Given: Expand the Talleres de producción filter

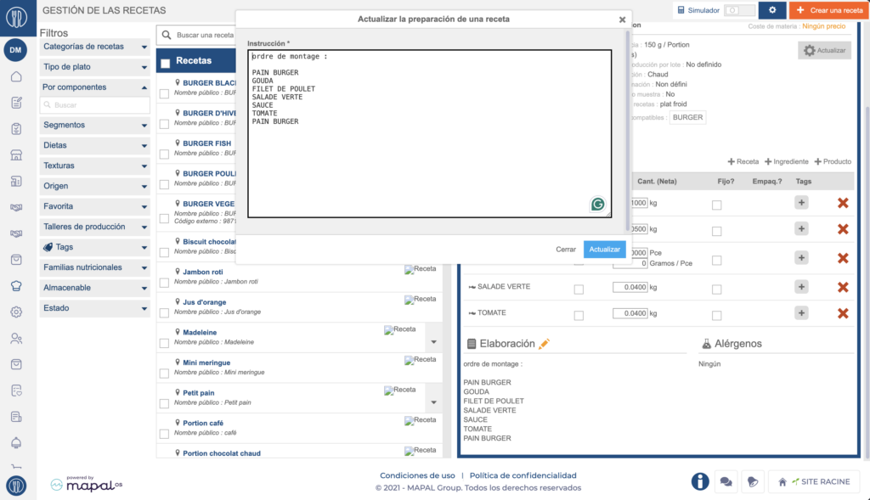Looking at the screenshot, I should coord(95,227).
